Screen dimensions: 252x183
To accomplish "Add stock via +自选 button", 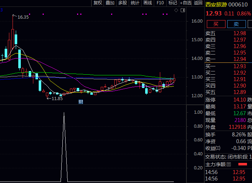I will 186,3.
